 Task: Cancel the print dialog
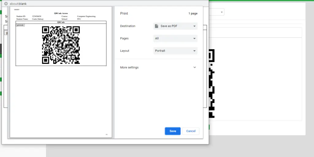pyautogui.click(x=191, y=131)
